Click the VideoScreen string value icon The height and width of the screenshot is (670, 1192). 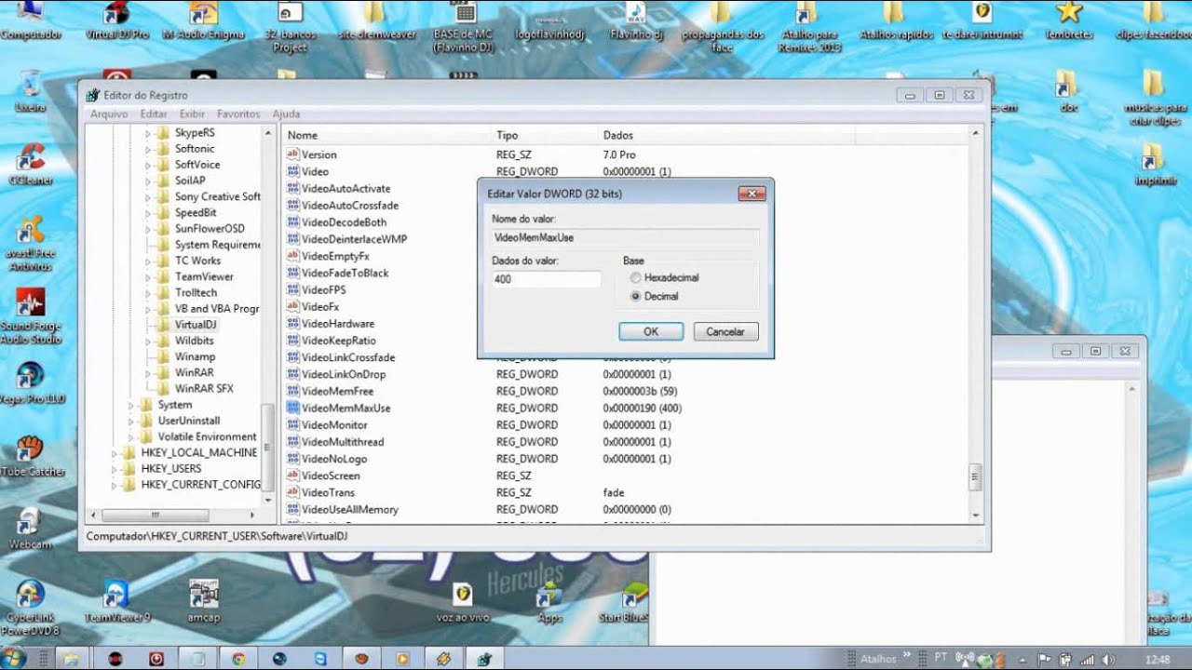click(292, 476)
